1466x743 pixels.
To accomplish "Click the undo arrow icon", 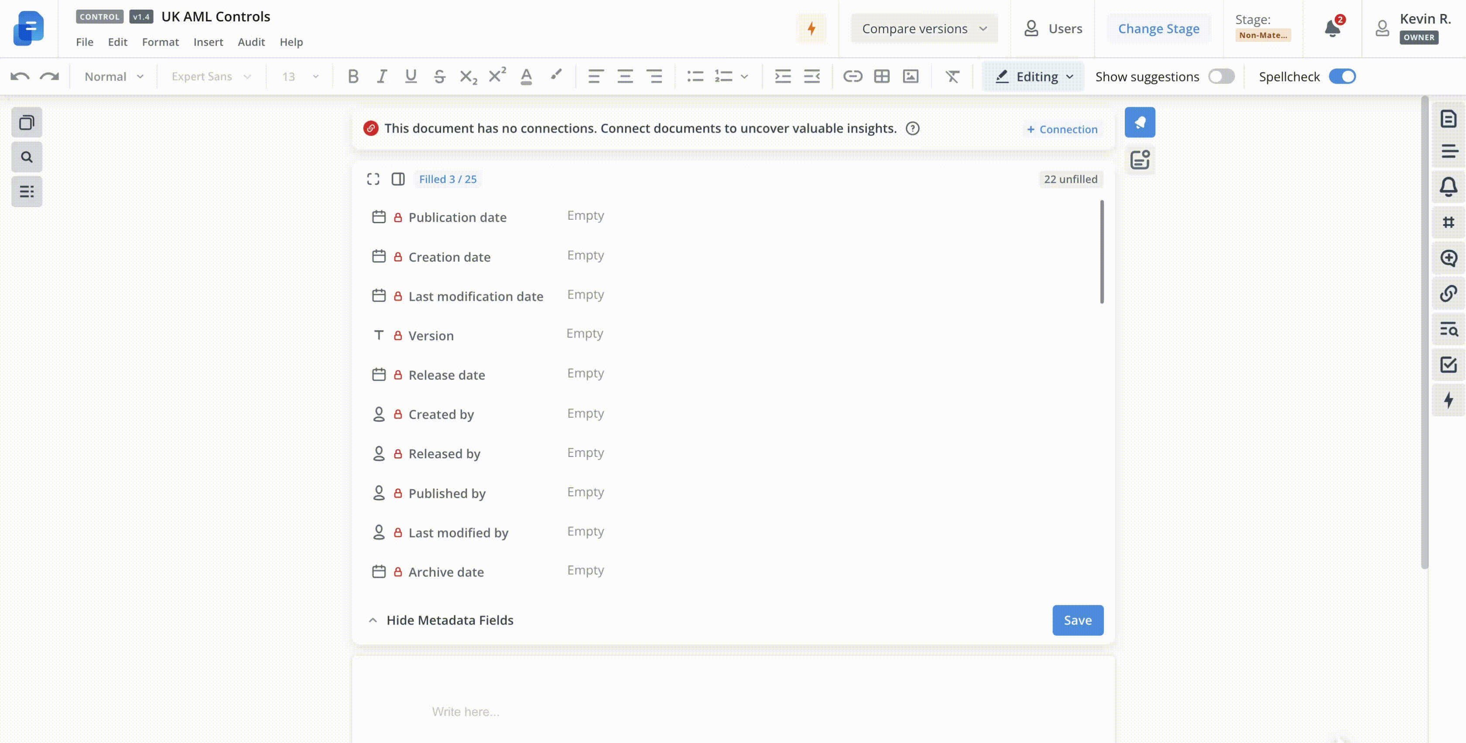I will pyautogui.click(x=20, y=76).
